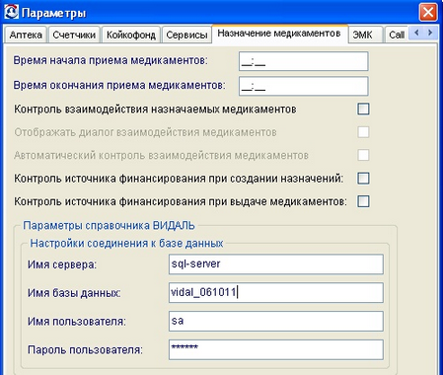Toggle Автоматический контроль взаимодействия медикаментов checkbox

363,155
